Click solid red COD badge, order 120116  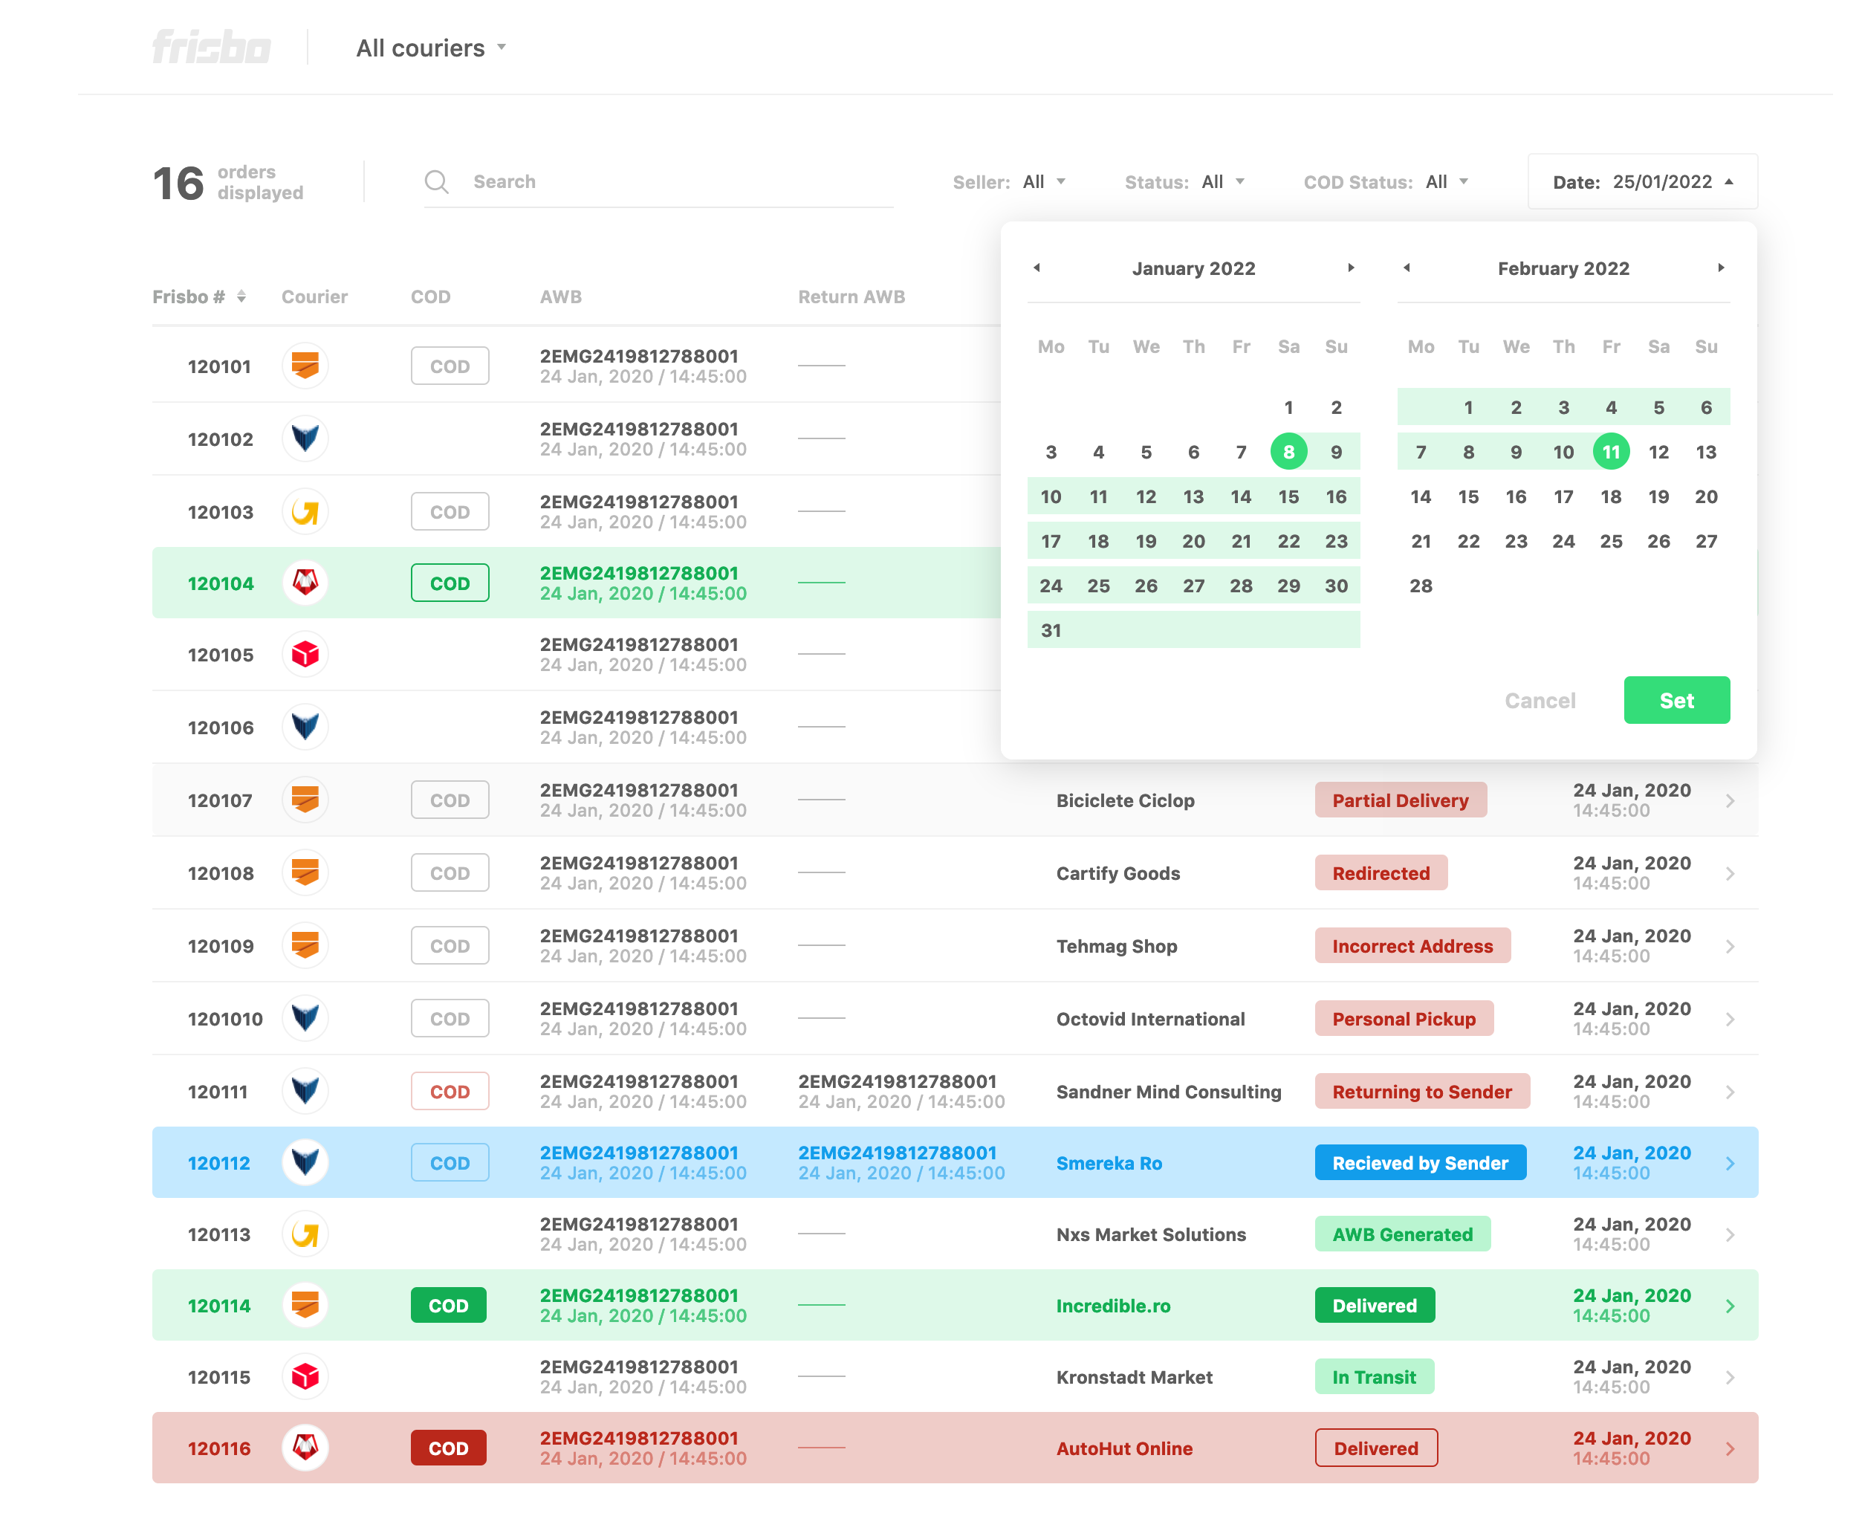coord(449,1448)
